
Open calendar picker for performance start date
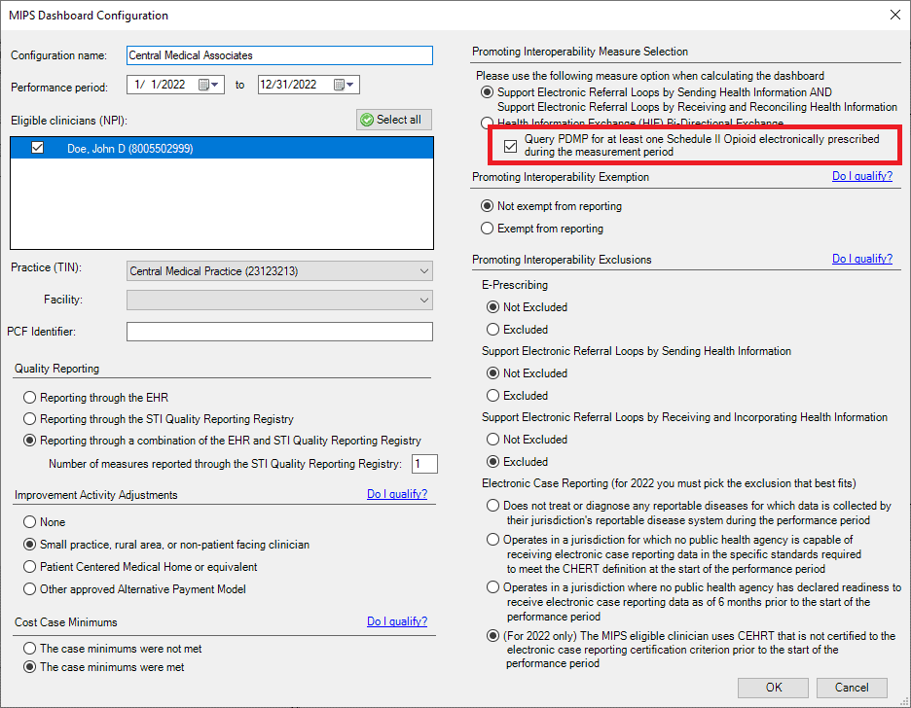click(x=204, y=85)
